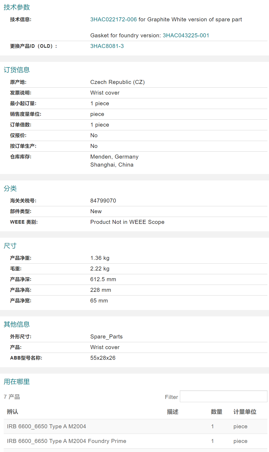Sort by the 描述 column header
This screenshot has height=452, width=269.
pos(172,412)
